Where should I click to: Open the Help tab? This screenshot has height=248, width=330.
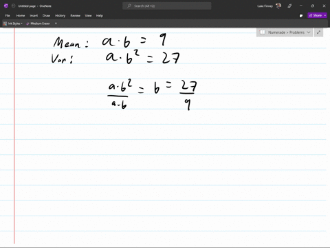pos(100,16)
